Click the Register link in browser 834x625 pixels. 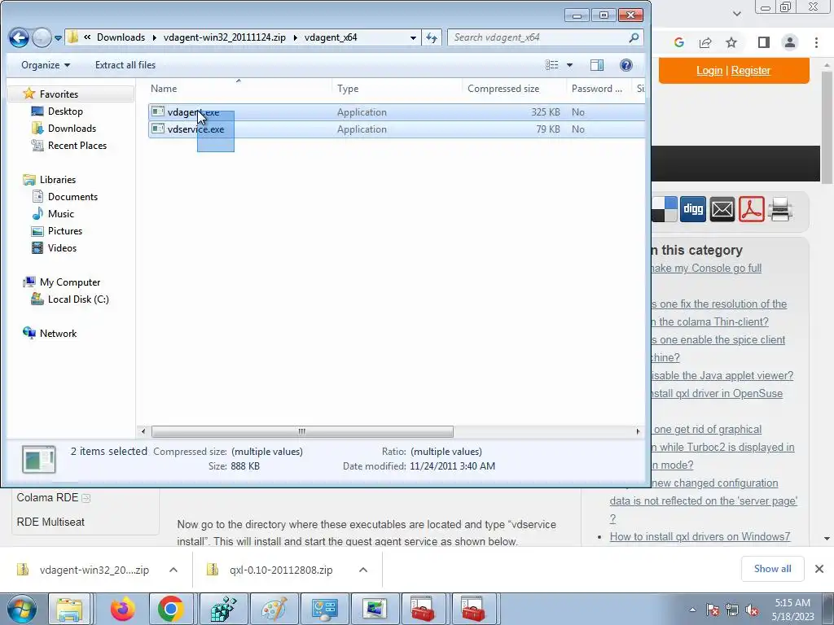click(750, 70)
